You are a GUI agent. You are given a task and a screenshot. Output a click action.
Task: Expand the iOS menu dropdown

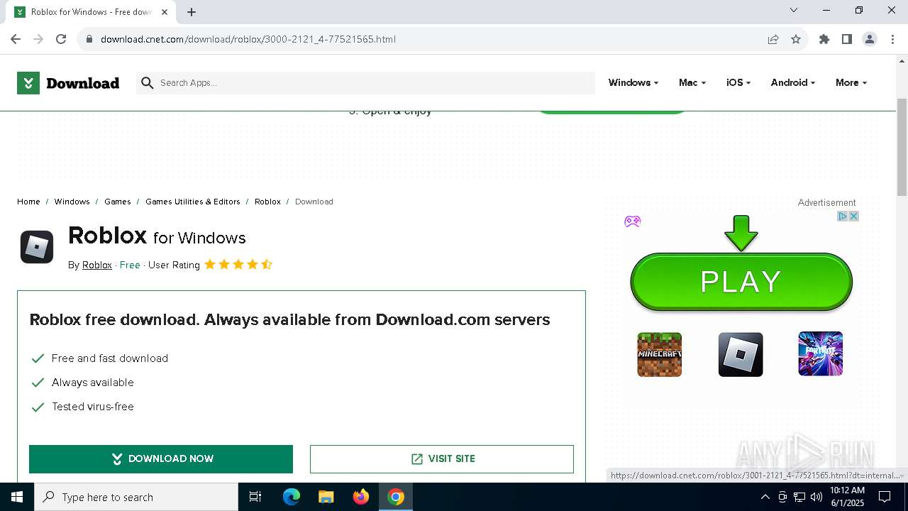pos(738,83)
